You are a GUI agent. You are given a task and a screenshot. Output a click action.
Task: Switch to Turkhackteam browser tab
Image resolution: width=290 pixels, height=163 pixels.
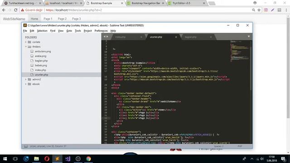(22, 3)
